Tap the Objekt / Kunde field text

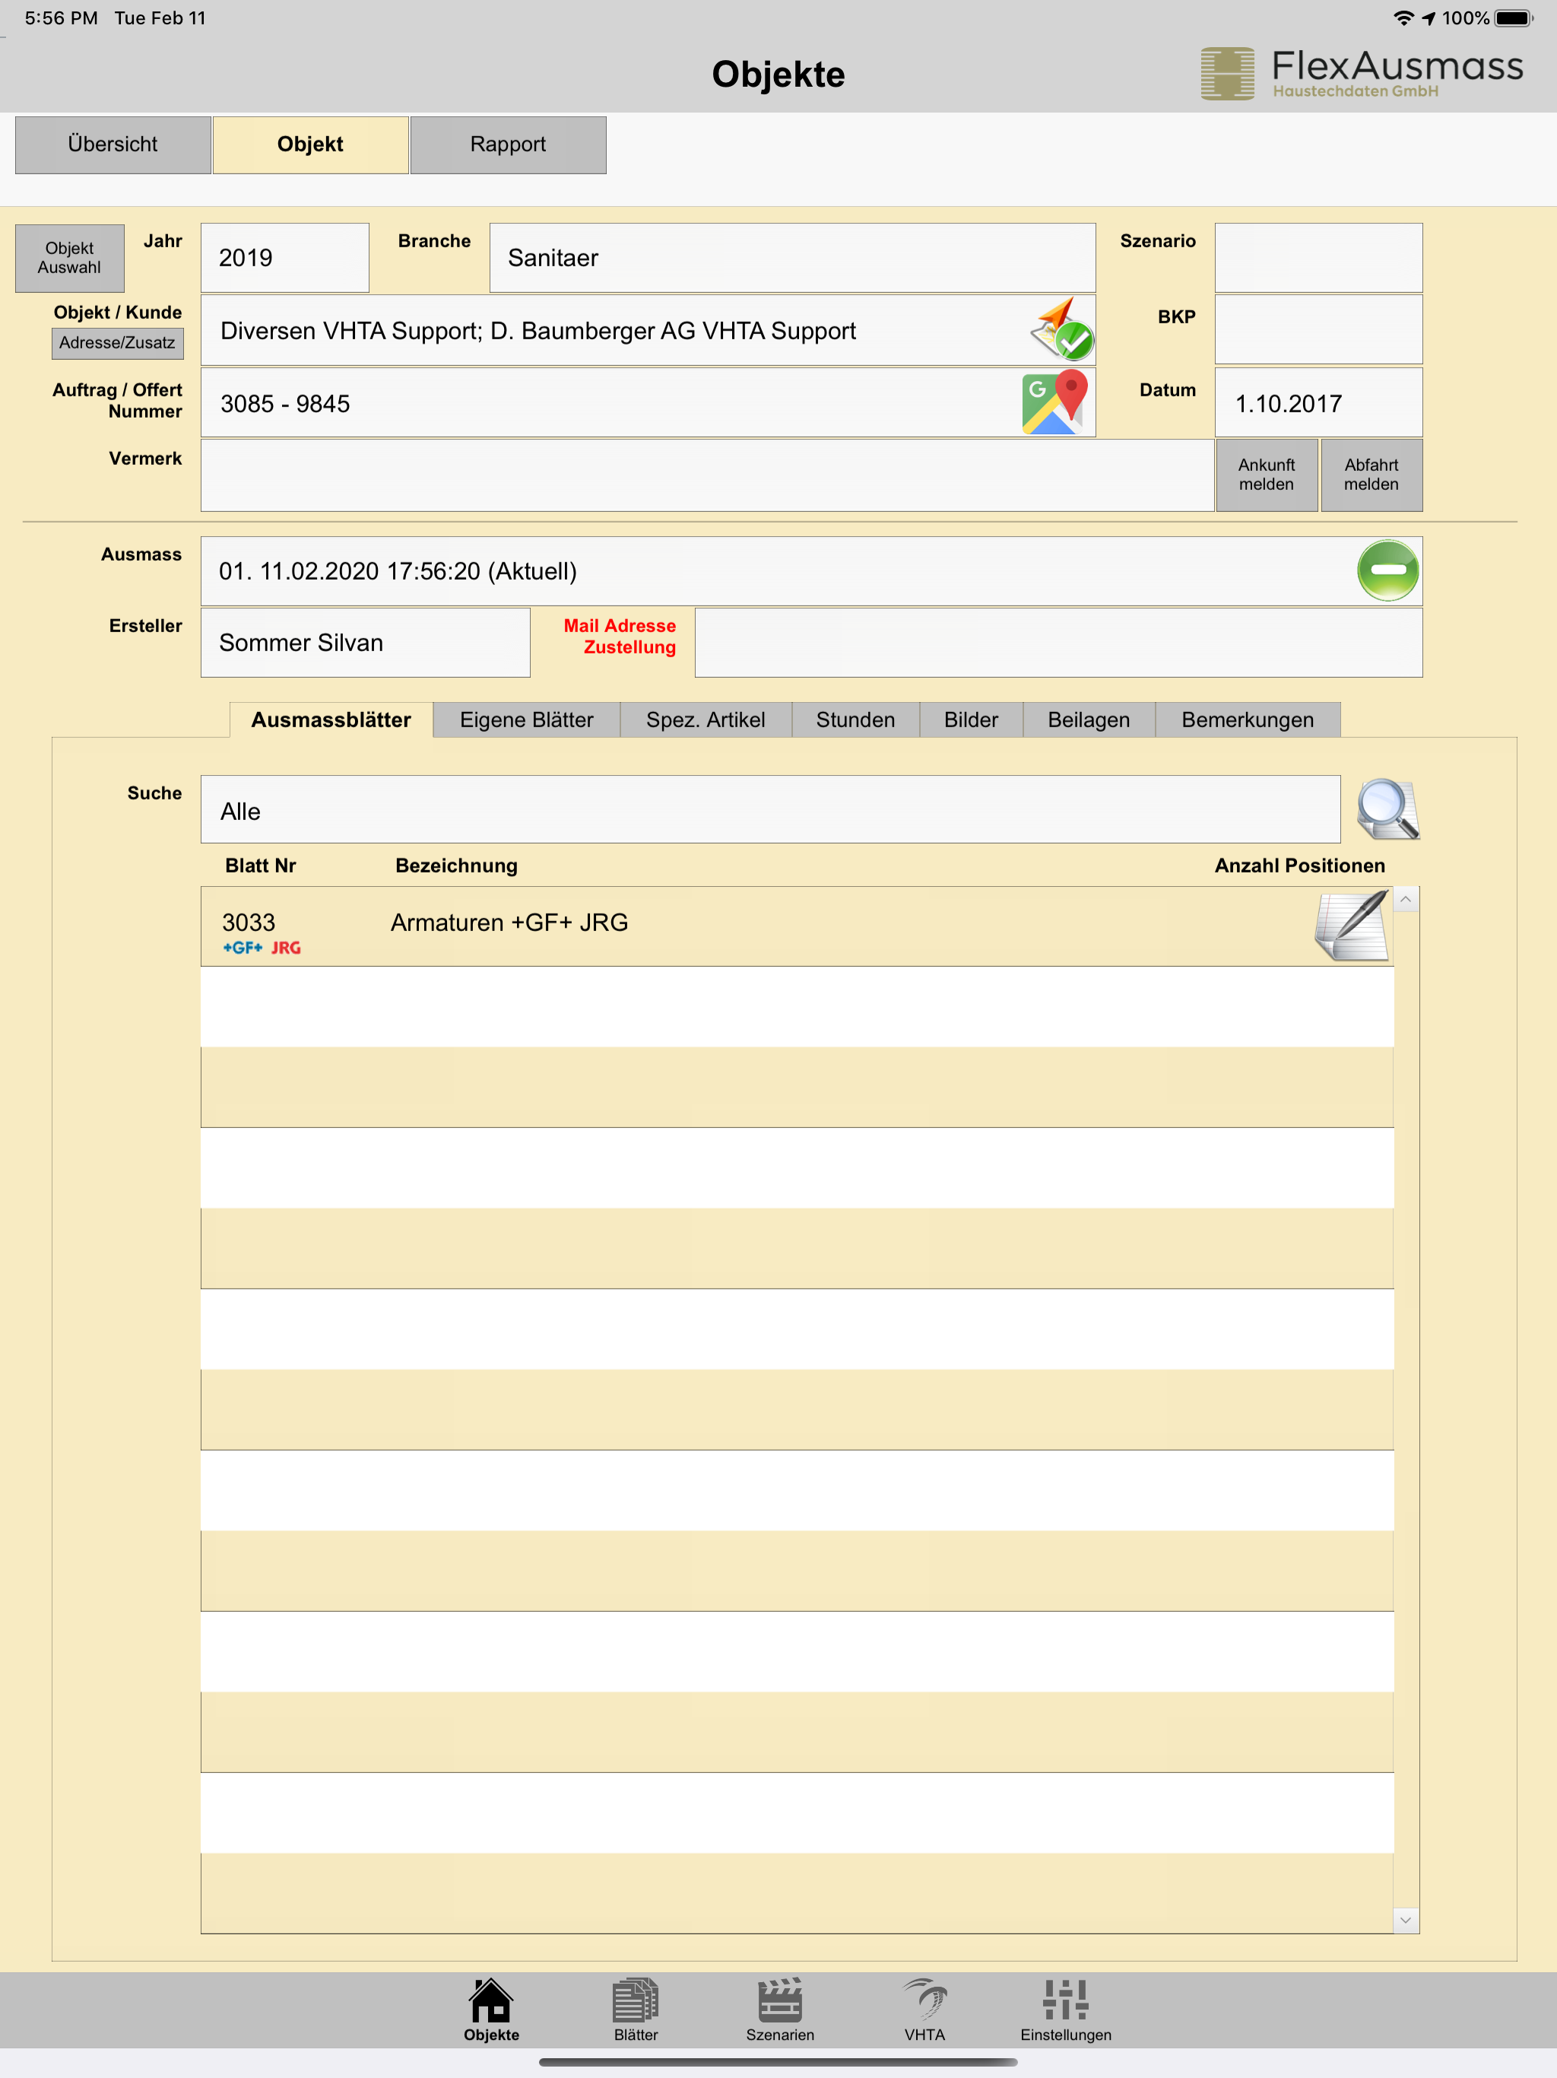tap(538, 331)
